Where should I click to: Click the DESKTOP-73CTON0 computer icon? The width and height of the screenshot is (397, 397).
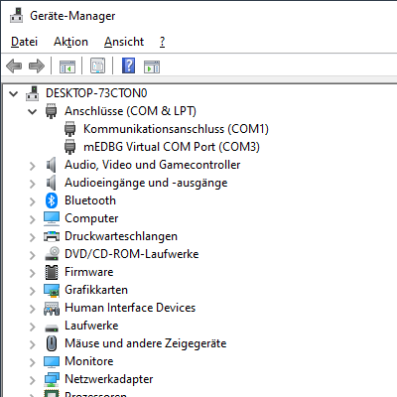click(x=33, y=93)
